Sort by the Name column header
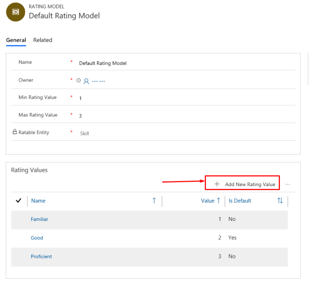 coord(38,201)
